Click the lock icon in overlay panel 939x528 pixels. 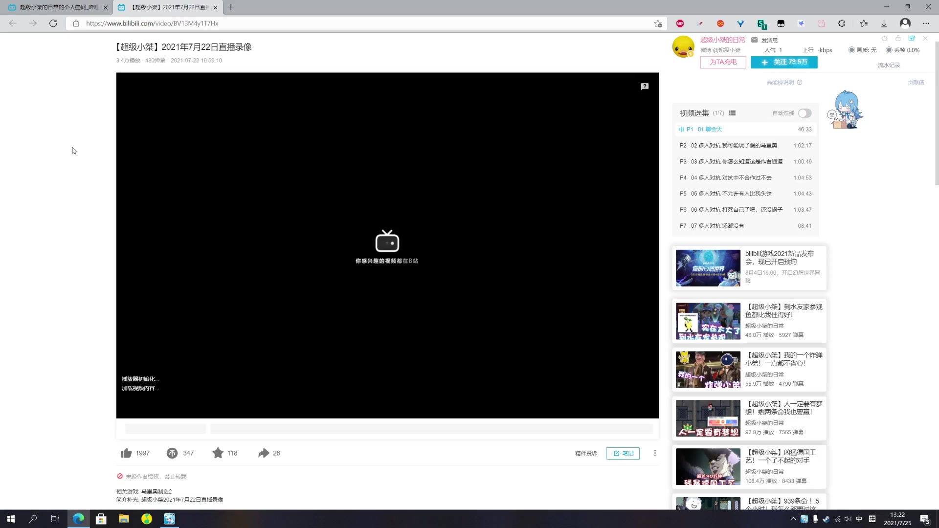tap(898, 39)
